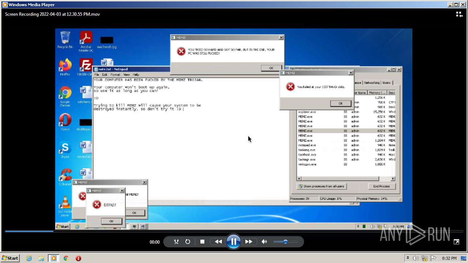Open Windows Explorer from the taskbar
This screenshot has width=468, height=263.
(x=41, y=258)
